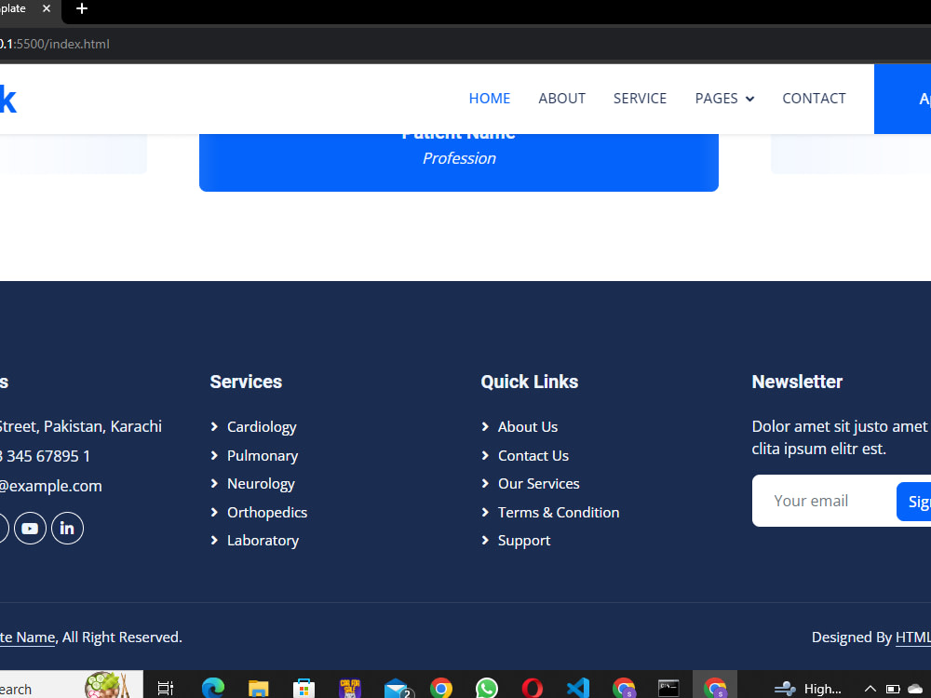
Task: Open Task View on the taskbar
Action: (166, 688)
